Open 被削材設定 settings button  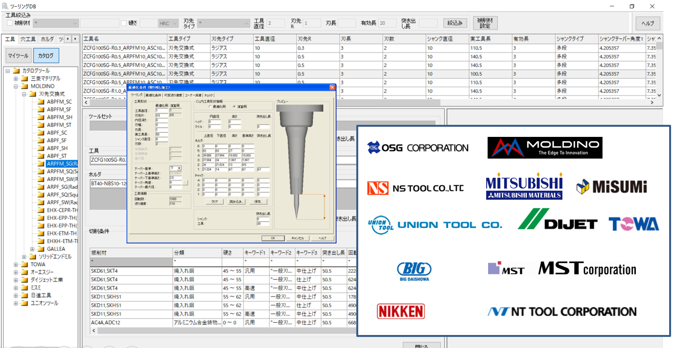point(486,23)
